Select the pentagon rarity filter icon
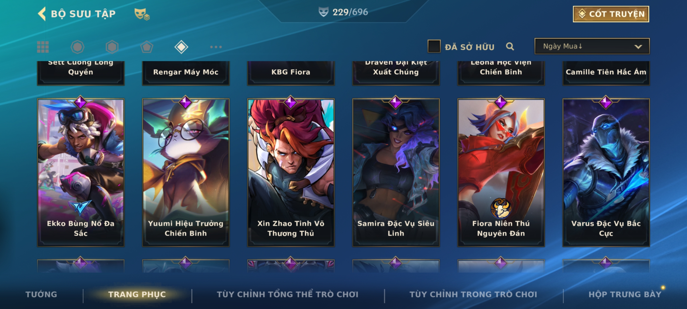This screenshot has height=309, width=687. 147,47
